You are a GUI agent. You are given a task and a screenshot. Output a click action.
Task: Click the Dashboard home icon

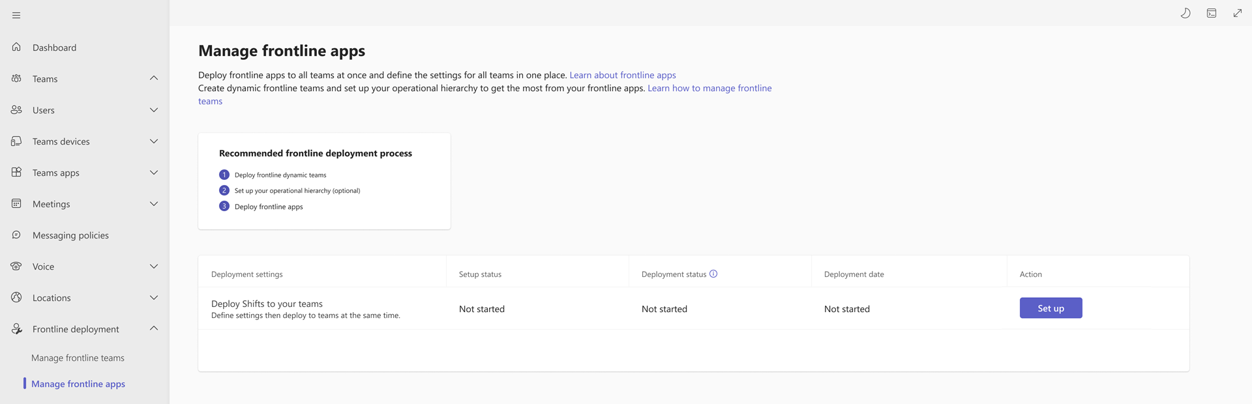(16, 47)
